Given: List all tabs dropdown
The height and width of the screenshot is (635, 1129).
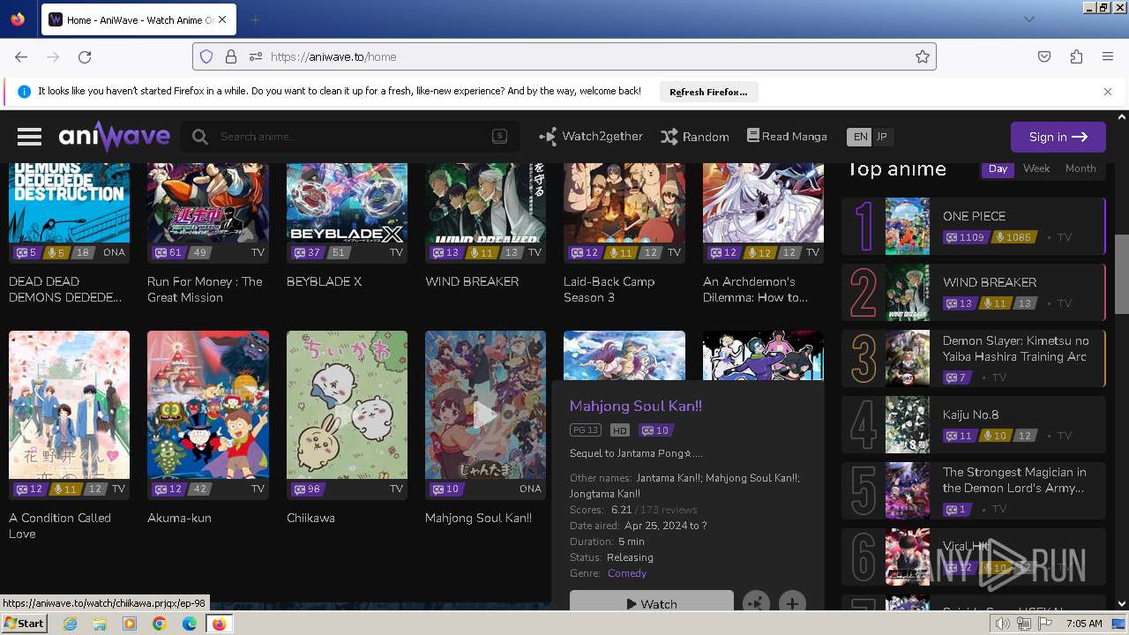Looking at the screenshot, I should [1028, 19].
